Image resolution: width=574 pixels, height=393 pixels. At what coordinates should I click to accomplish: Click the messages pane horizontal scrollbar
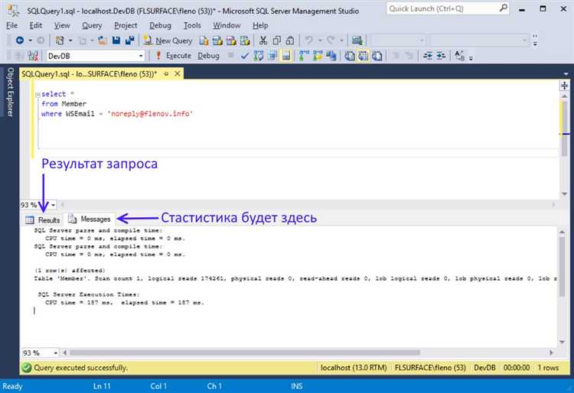[306, 353]
